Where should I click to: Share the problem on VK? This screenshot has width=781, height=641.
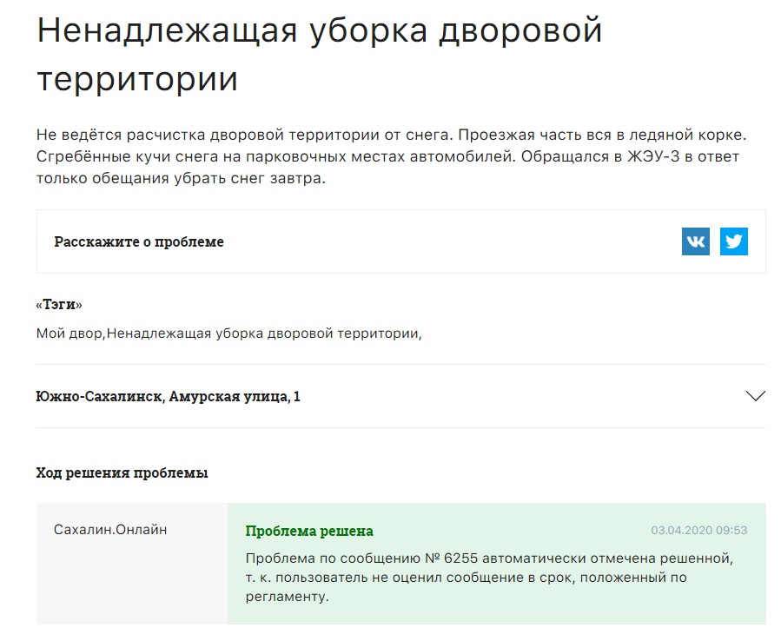696,241
